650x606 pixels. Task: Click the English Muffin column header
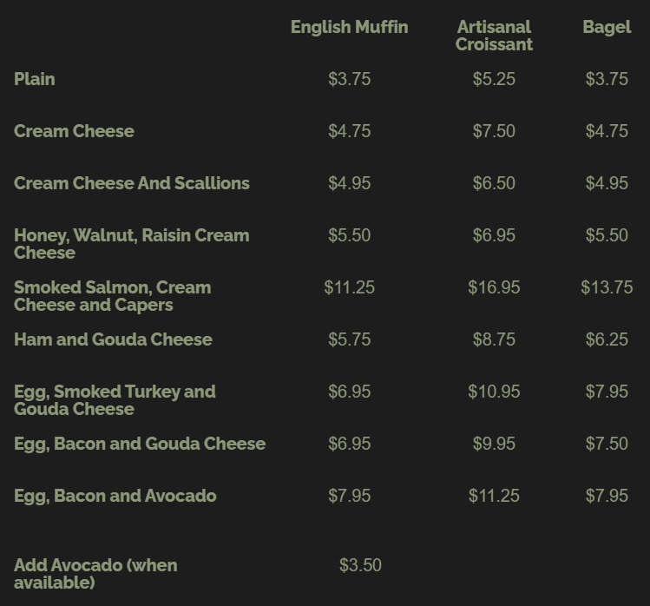pyautogui.click(x=349, y=27)
